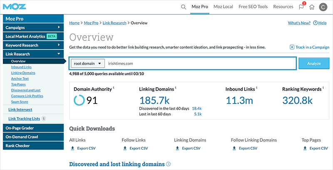
Task: Open On-Page Grader in sidebar
Action: tap(33, 128)
